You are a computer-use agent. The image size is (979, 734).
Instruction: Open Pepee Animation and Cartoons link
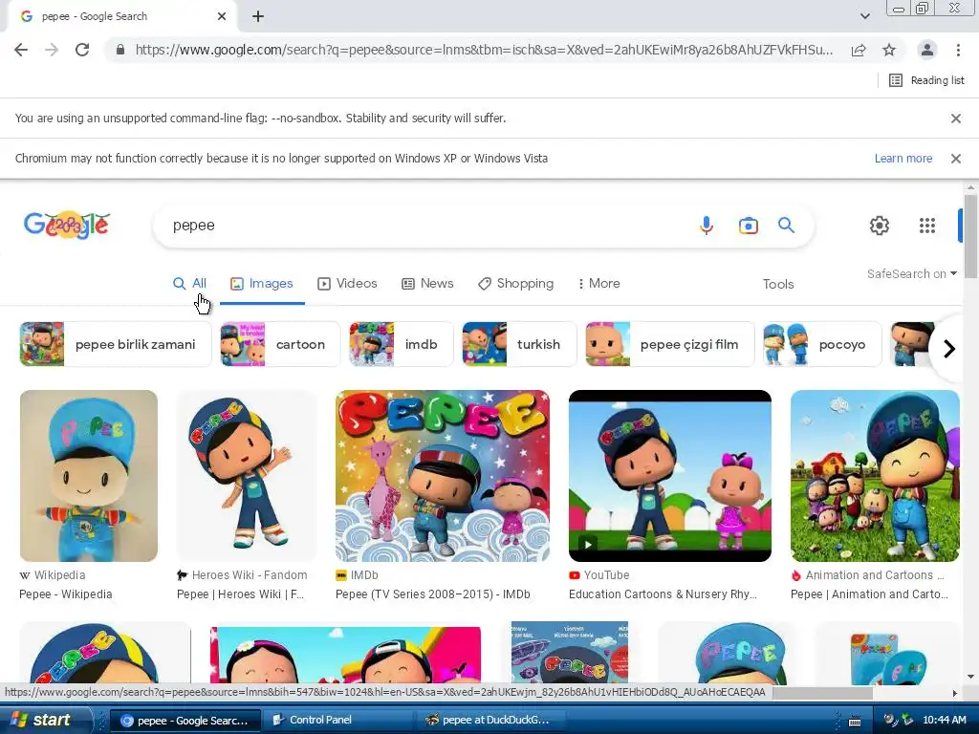tap(869, 594)
